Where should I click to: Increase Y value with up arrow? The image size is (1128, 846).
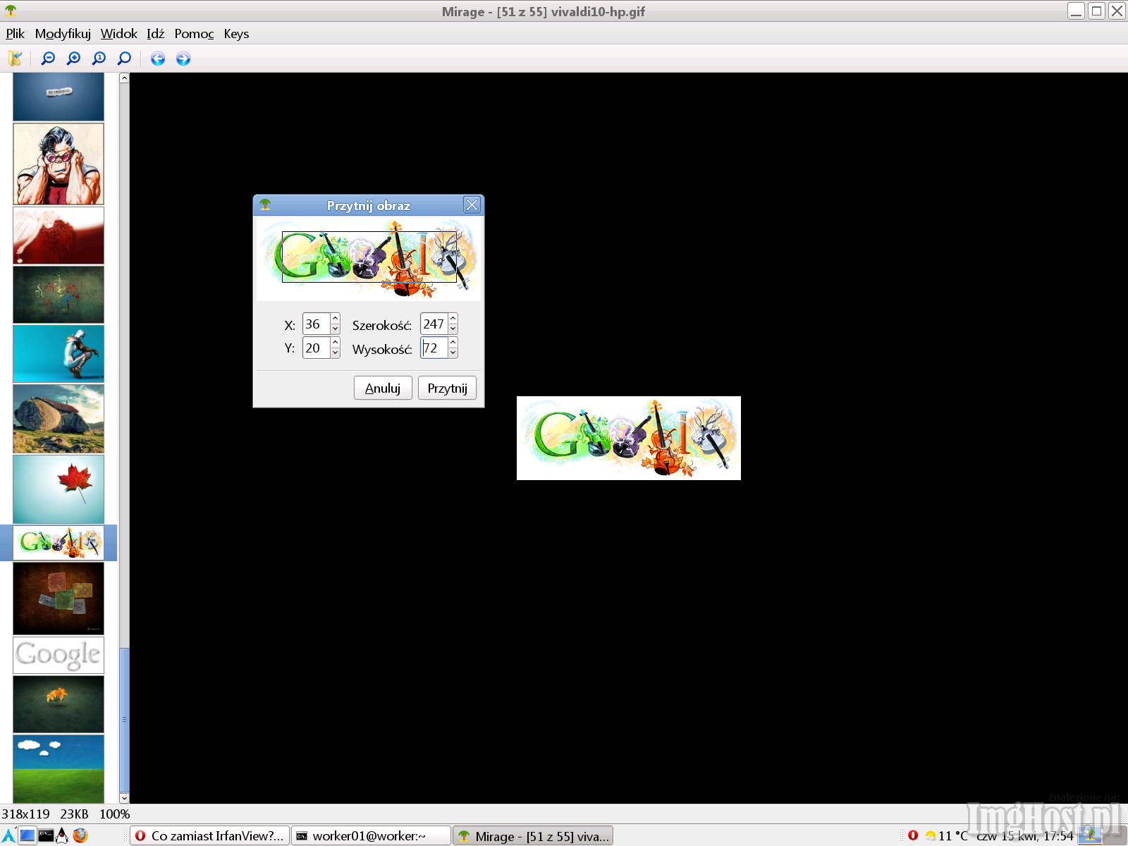(x=336, y=343)
